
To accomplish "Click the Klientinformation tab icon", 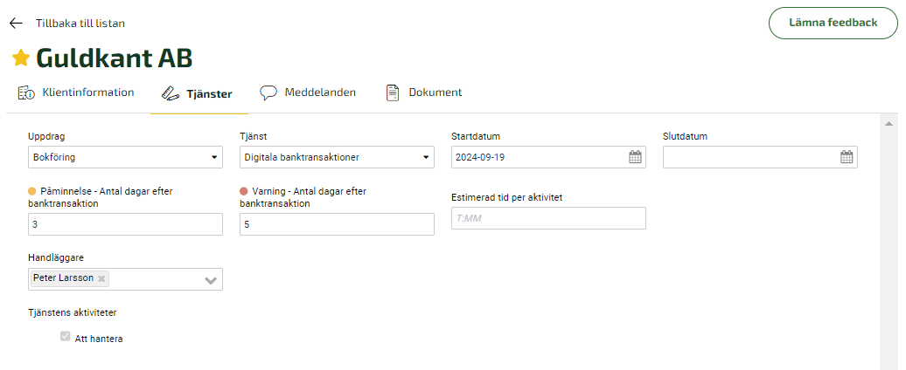I will click(x=26, y=92).
